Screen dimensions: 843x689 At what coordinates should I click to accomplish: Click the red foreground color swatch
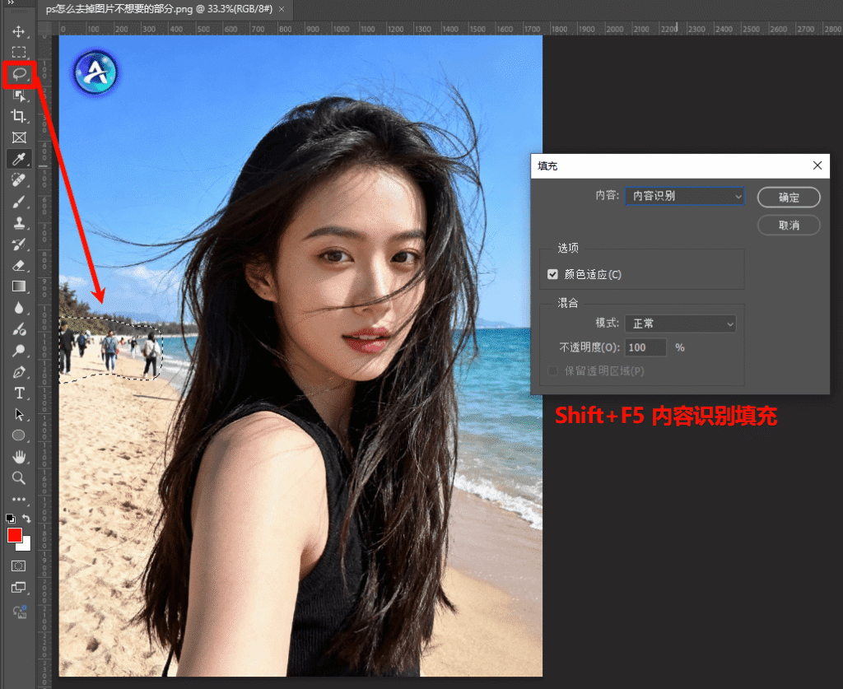pos(14,535)
